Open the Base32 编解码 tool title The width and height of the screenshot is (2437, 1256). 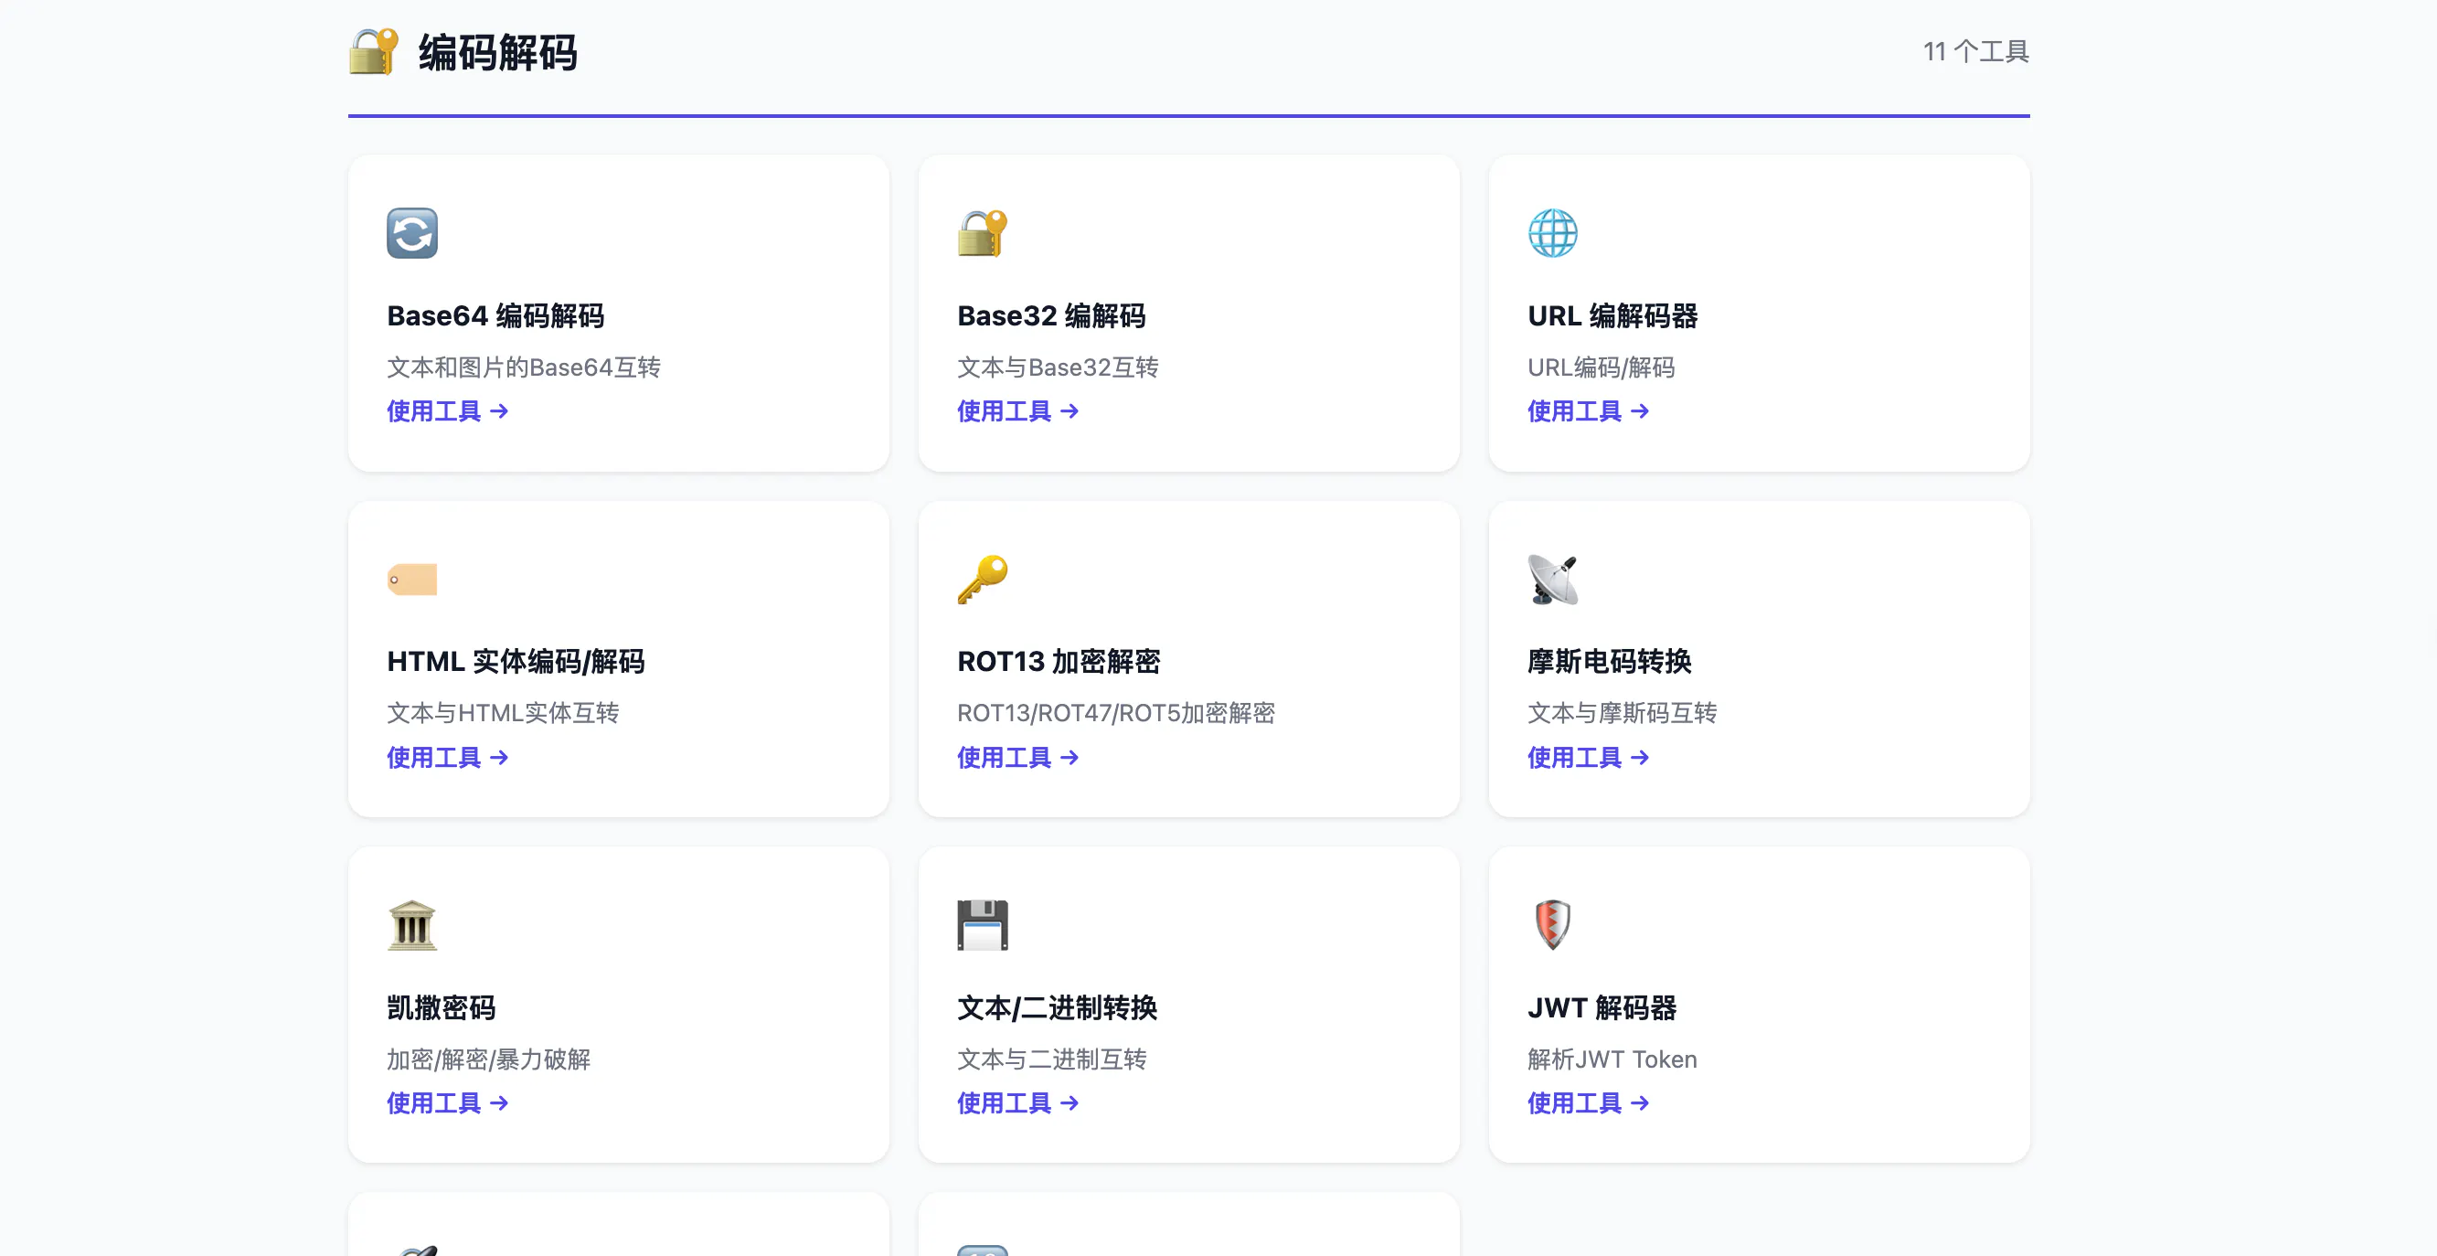[x=1052, y=316]
